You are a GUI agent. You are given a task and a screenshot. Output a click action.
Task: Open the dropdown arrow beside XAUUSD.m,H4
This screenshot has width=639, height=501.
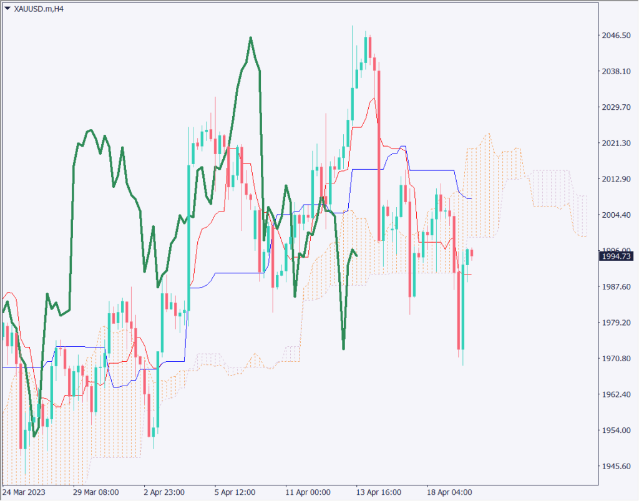point(7,9)
